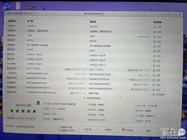Uncheck the 隐藏整机序列号 checkbox

(59, 131)
